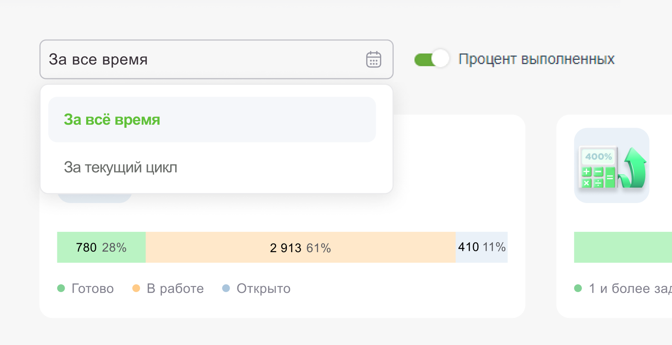Click the Открыто legend label
Screen dimensions: 672x345
[x=264, y=289]
